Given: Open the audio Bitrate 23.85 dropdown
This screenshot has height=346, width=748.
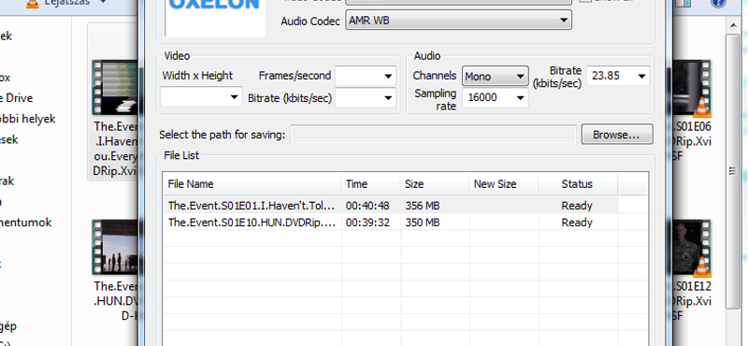Looking at the screenshot, I should [x=618, y=76].
